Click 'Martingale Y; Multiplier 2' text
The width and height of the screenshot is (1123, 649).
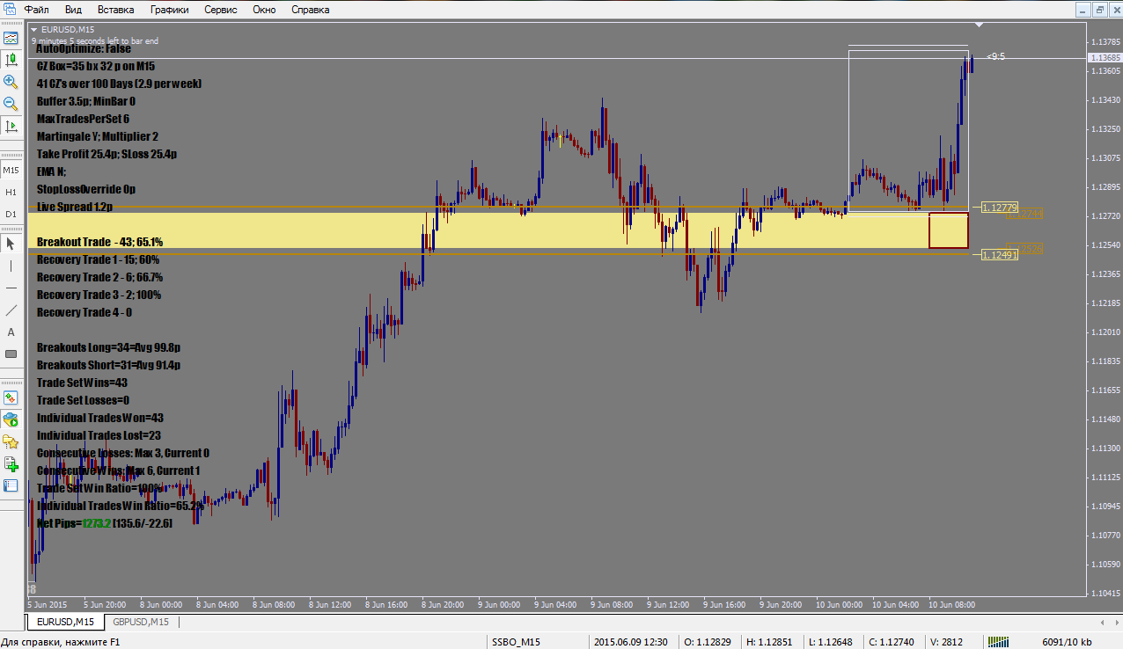[x=98, y=136]
